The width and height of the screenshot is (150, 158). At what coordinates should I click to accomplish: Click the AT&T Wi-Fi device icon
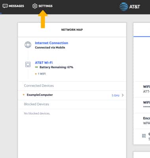[28, 64]
